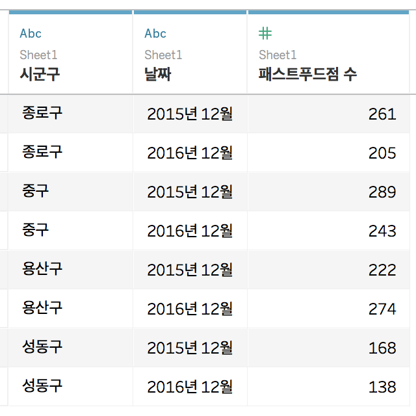
Task: Select the value 261 cell
Action: click(x=328, y=114)
